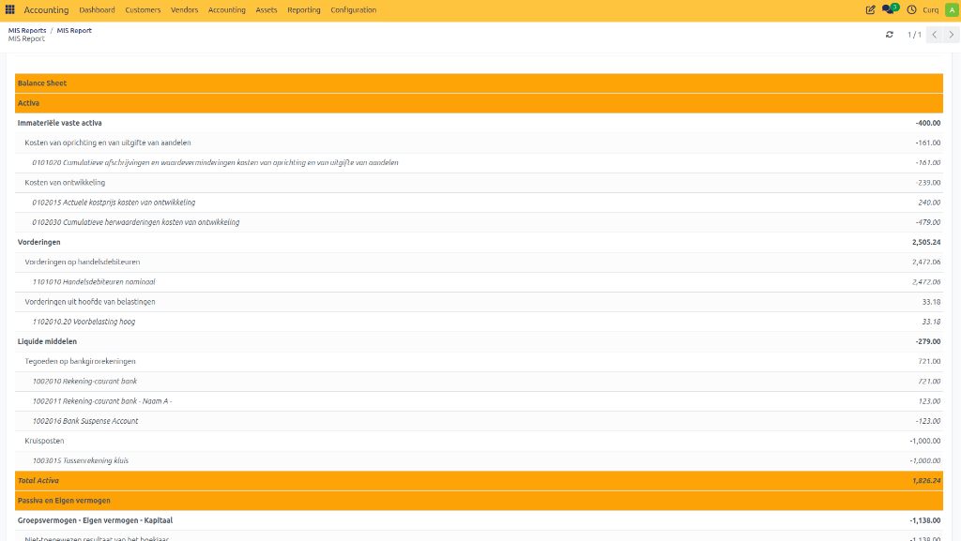The width and height of the screenshot is (961, 541).
Task: Click the Accounting app title
Action: tap(46, 9)
